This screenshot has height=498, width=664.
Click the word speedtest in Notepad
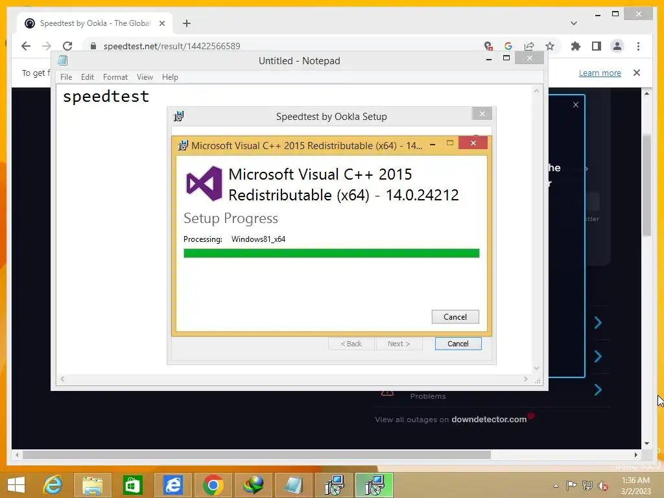[x=106, y=97]
